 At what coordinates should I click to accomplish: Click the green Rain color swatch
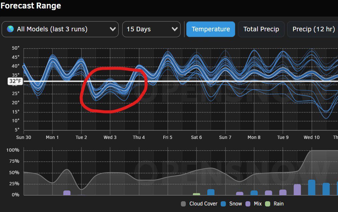point(268,204)
